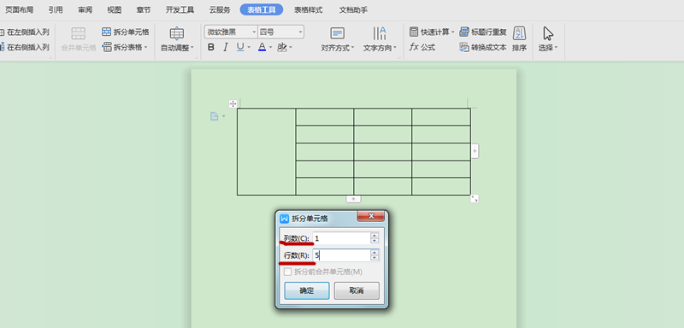The height and width of the screenshot is (328, 684).
Task: Click the 排序 sort icon
Action: coord(519,33)
